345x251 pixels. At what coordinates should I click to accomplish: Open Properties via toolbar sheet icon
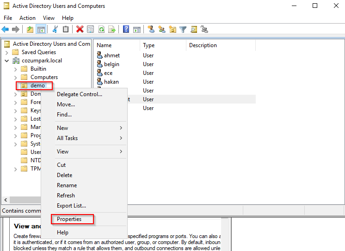click(91, 29)
